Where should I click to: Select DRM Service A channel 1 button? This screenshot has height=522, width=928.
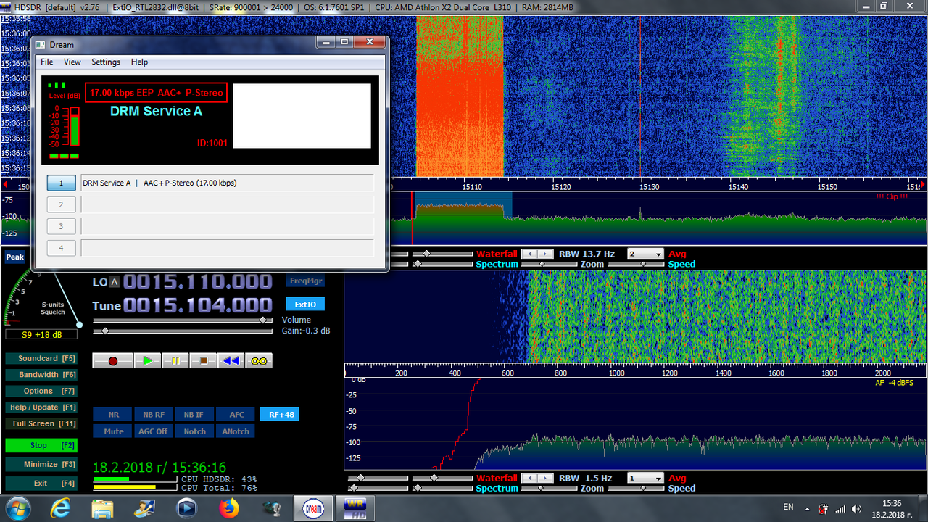(x=62, y=183)
